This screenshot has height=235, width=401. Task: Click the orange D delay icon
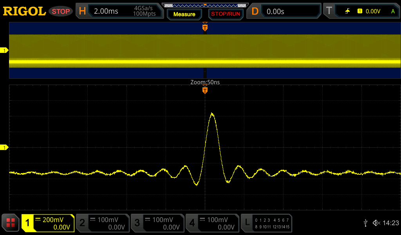point(255,11)
